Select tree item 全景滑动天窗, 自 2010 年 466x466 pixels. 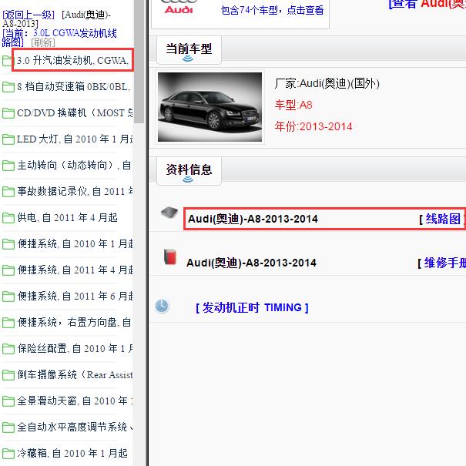tap(75, 401)
